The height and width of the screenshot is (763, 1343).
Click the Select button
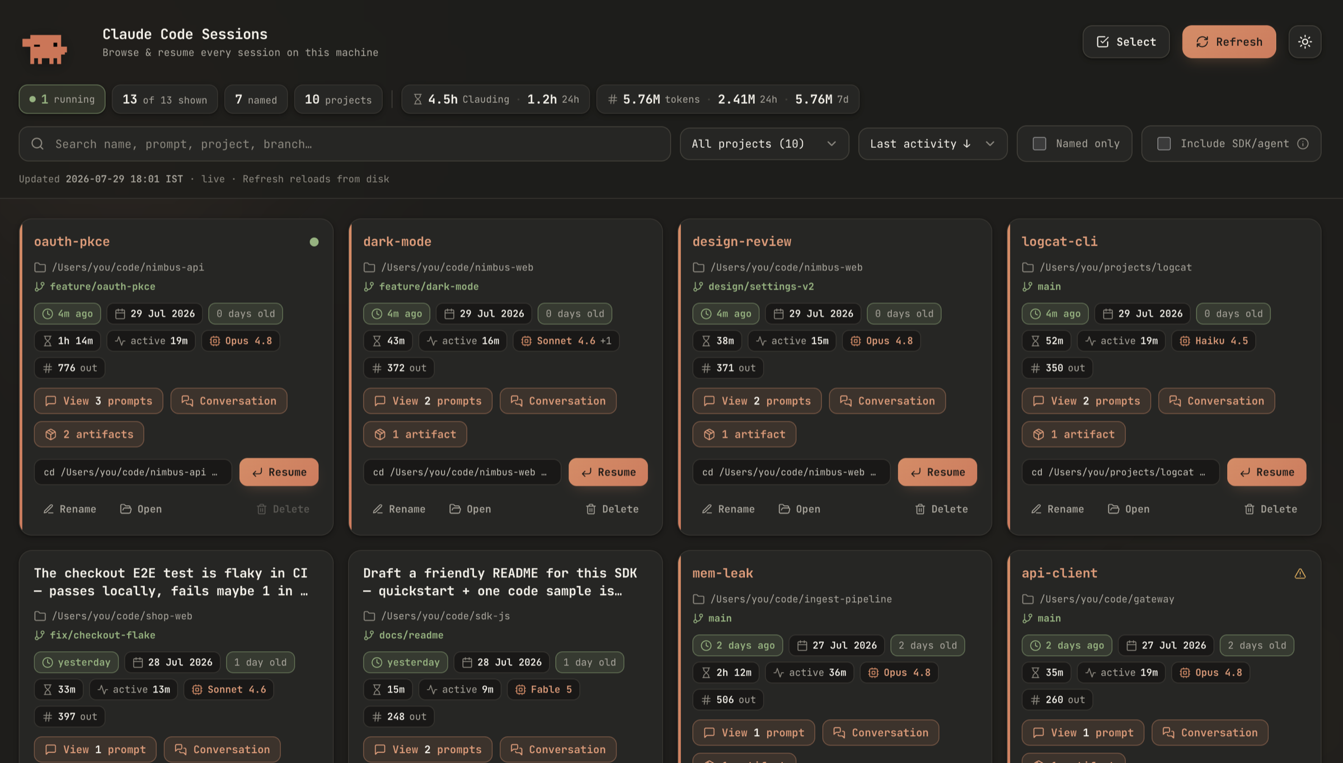coord(1126,41)
